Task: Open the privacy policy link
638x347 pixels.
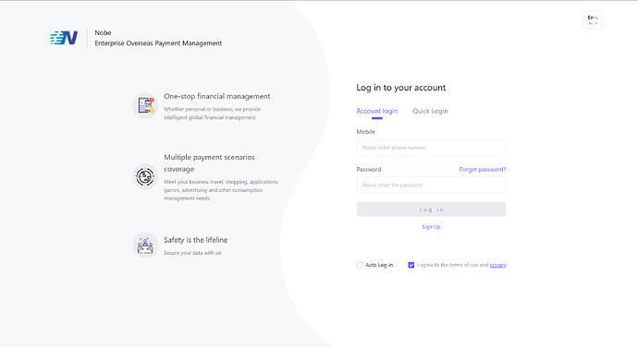Action: pos(498,265)
